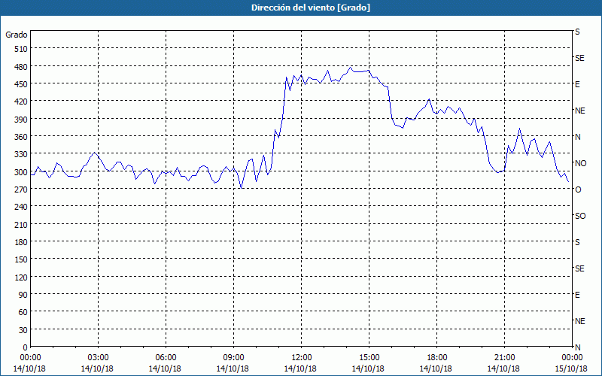Select the E compass label level with 450
The width and height of the screenshot is (602, 376).
click(577, 84)
